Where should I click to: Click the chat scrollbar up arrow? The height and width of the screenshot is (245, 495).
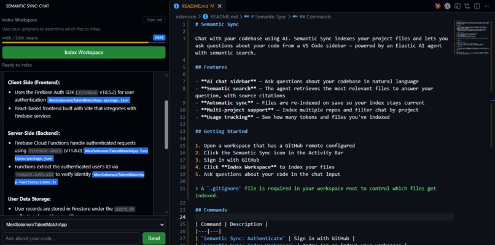point(166,75)
